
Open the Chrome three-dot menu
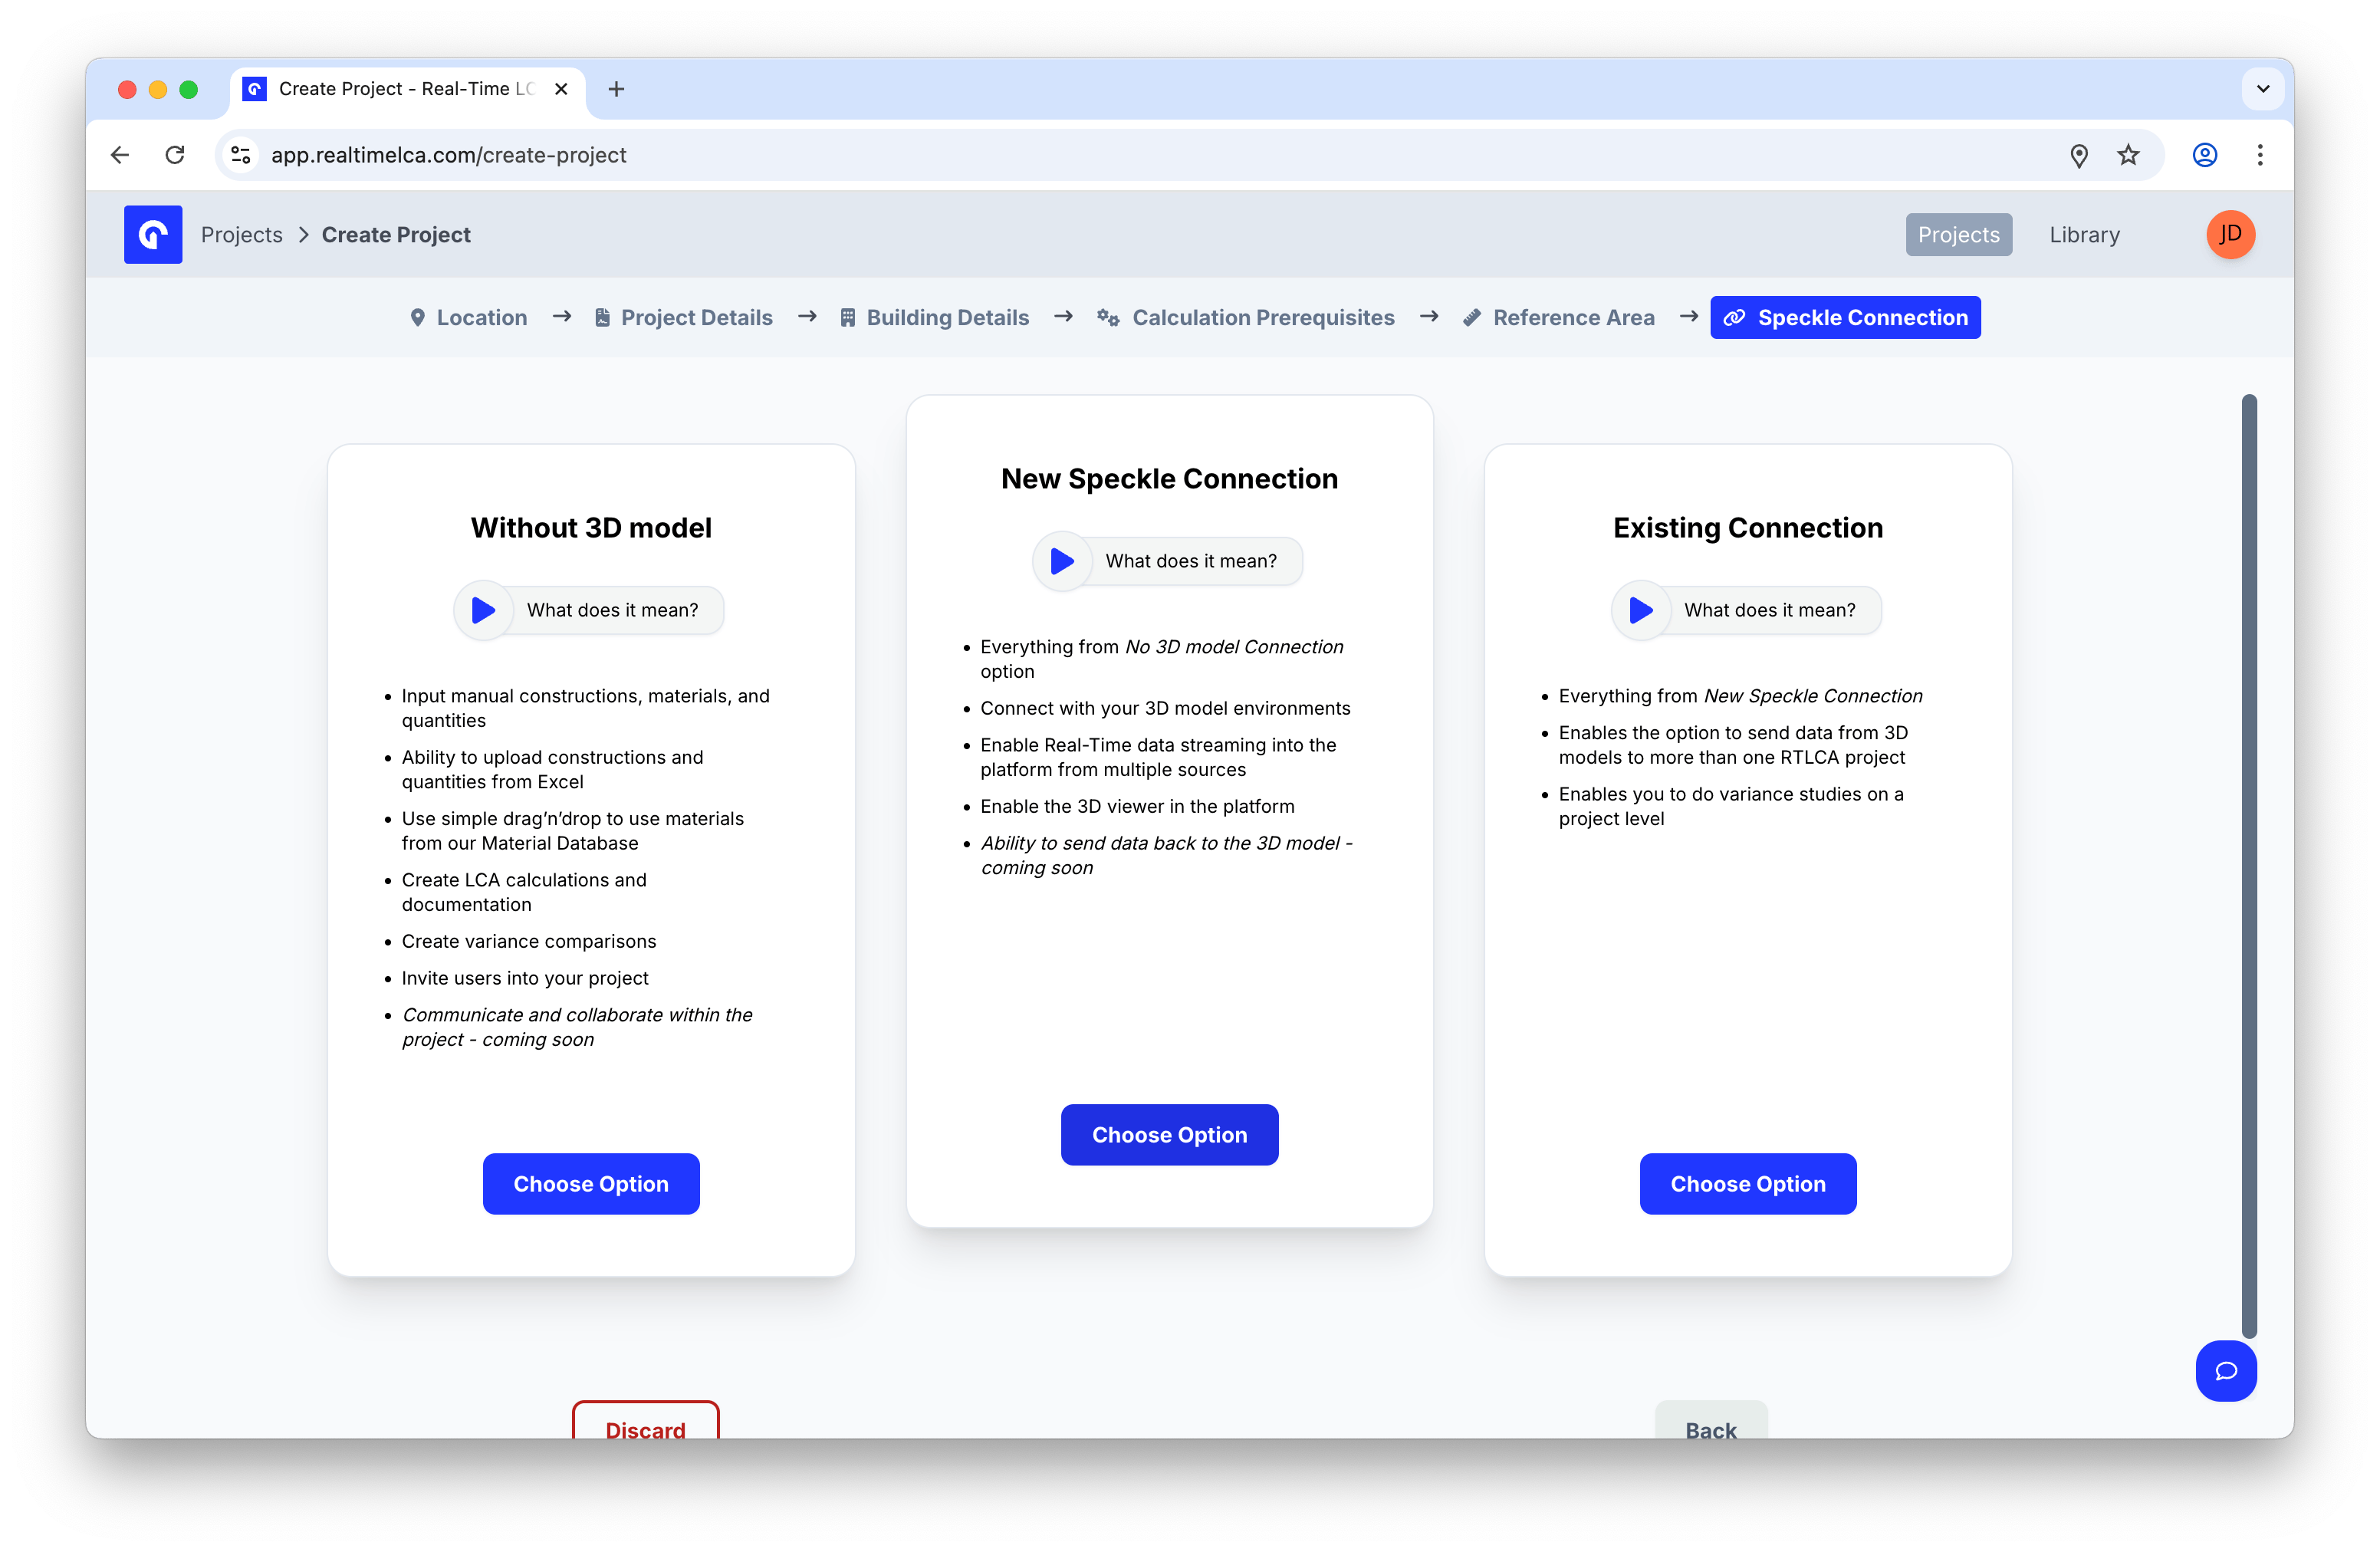[x=2259, y=155]
